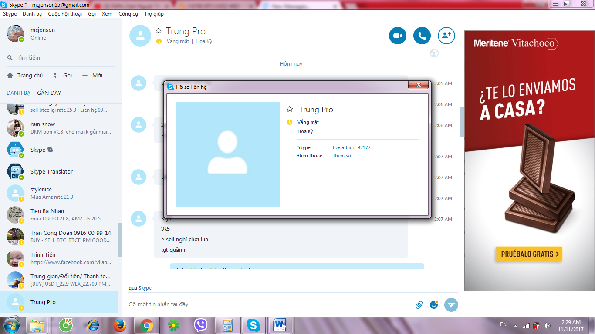Open Internet Explorer from taskbar

[x=92, y=325]
